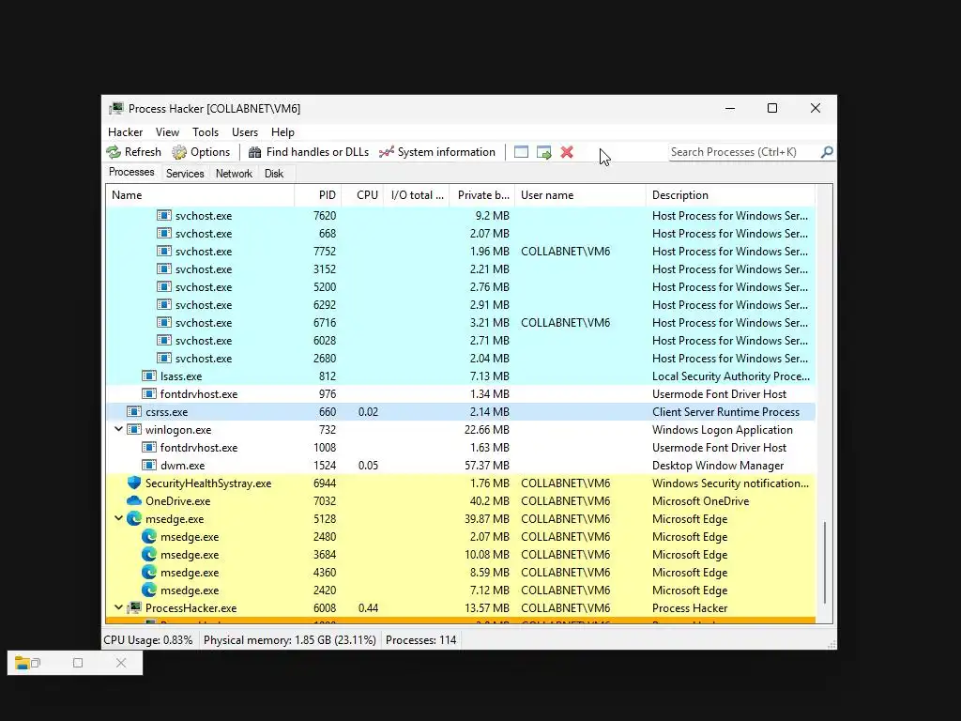Viewport: 961px width, 721px height.
Task: Sort by Description column header
Action: pos(730,195)
